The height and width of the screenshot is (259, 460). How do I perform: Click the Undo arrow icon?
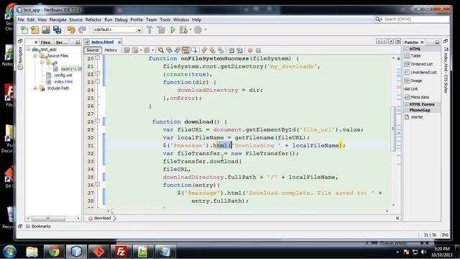click(71, 29)
